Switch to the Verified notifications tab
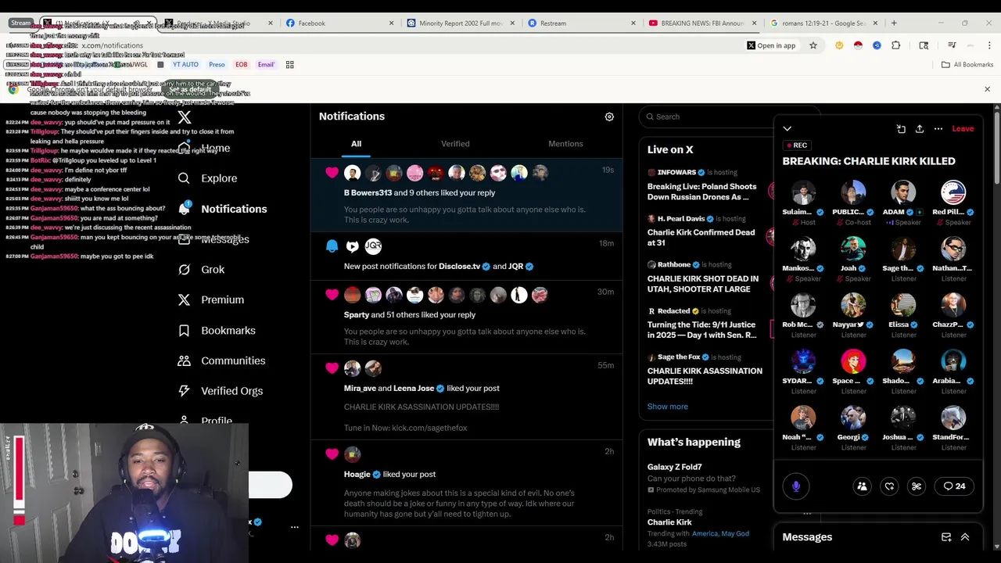The width and height of the screenshot is (1001, 563). [x=455, y=144]
